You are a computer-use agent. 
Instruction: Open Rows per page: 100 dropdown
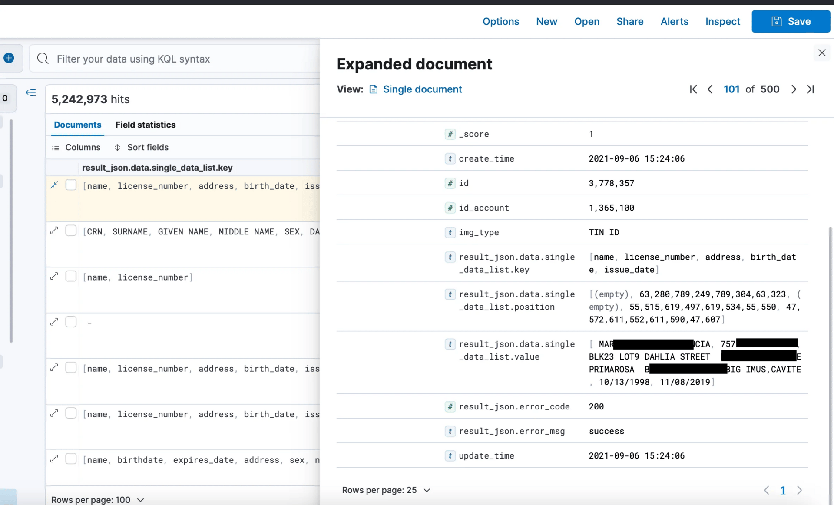pyautogui.click(x=97, y=500)
